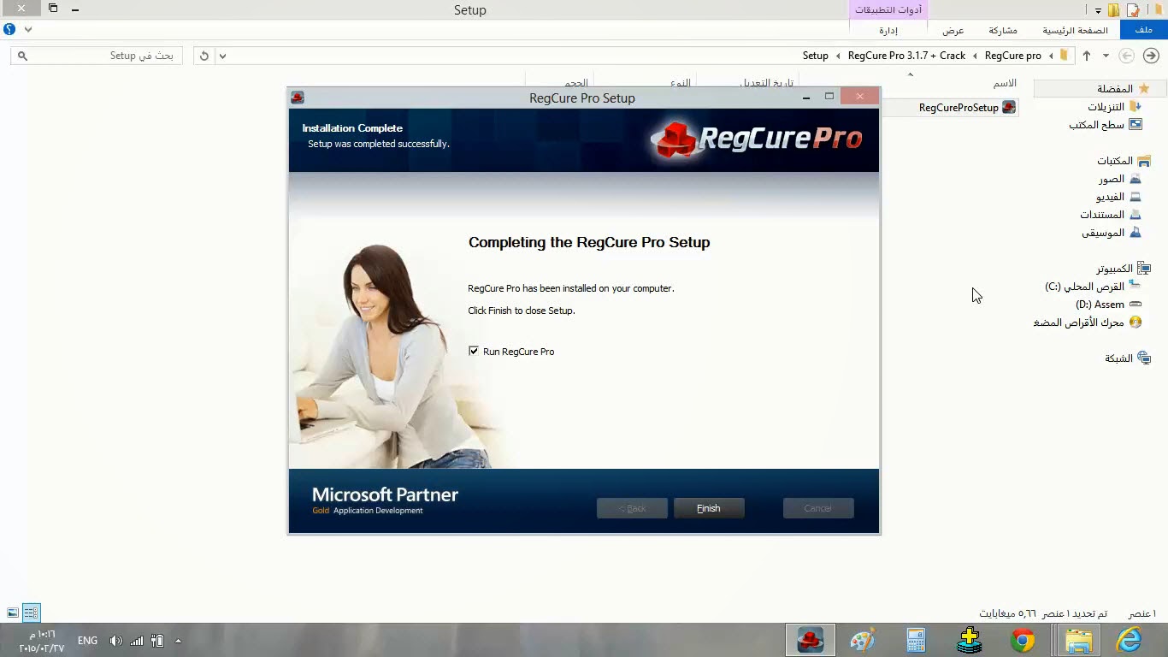Open التنزيلات in the navigation pane

[1106, 107]
